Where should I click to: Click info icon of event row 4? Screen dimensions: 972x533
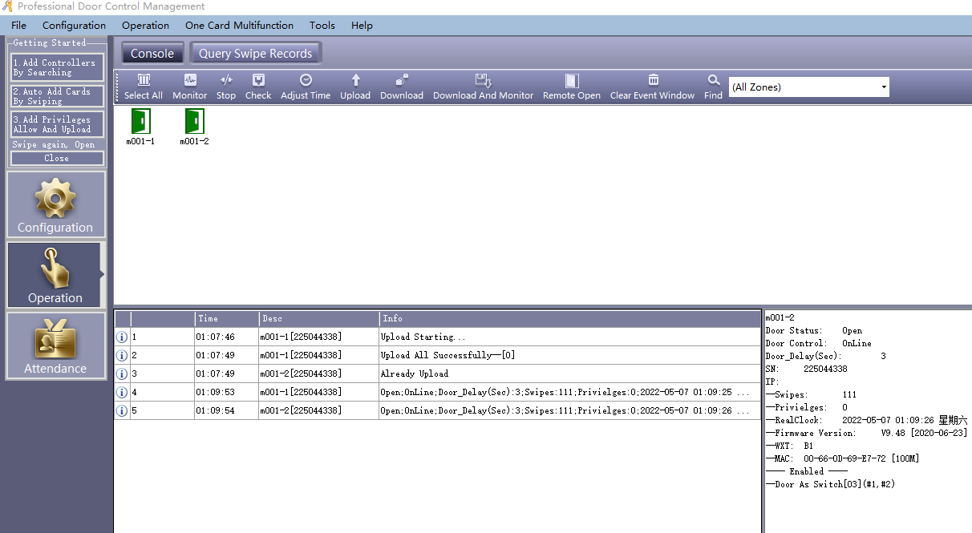coord(122,393)
